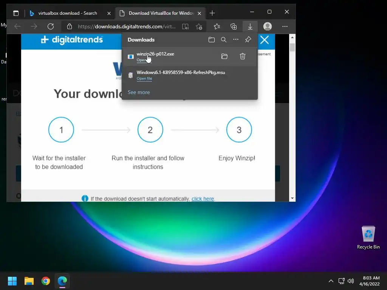Select Microsoft Edge on the taskbar
This screenshot has width=387, height=290.
tap(62, 281)
